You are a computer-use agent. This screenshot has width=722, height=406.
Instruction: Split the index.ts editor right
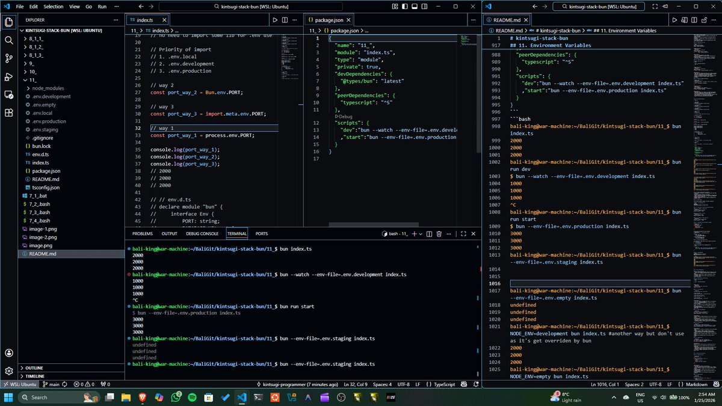pos(285,20)
